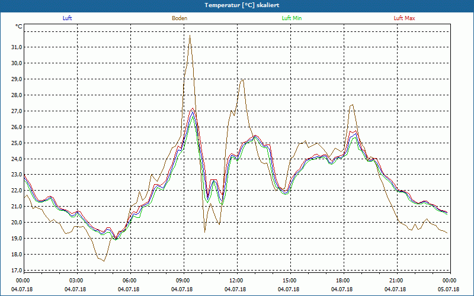Click the '09:00' time axis label
The height and width of the screenshot is (296, 474).
(x=184, y=281)
